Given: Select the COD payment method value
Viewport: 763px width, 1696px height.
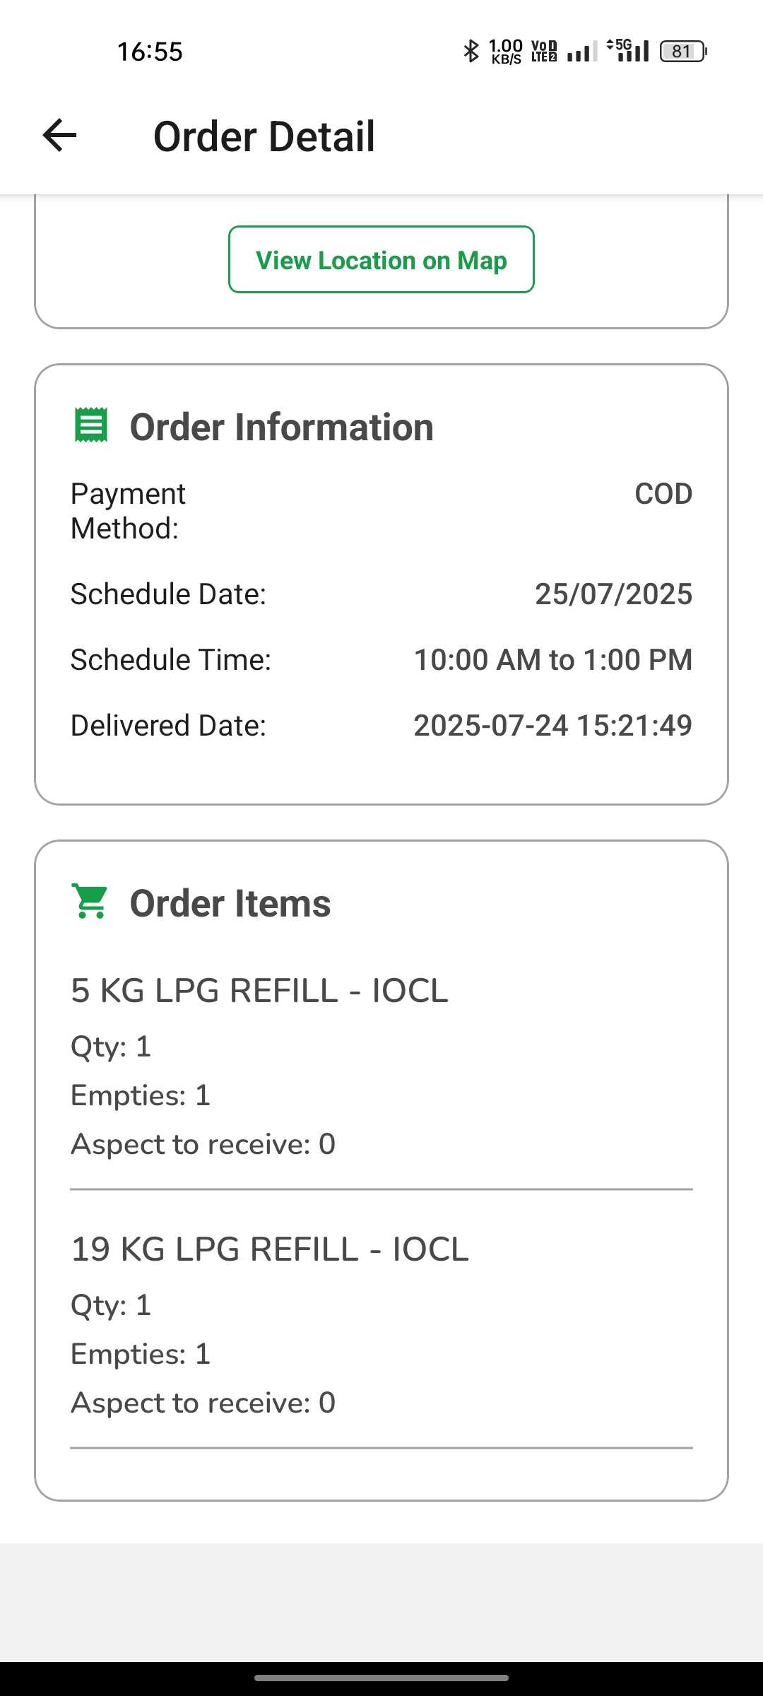Looking at the screenshot, I should 663,494.
